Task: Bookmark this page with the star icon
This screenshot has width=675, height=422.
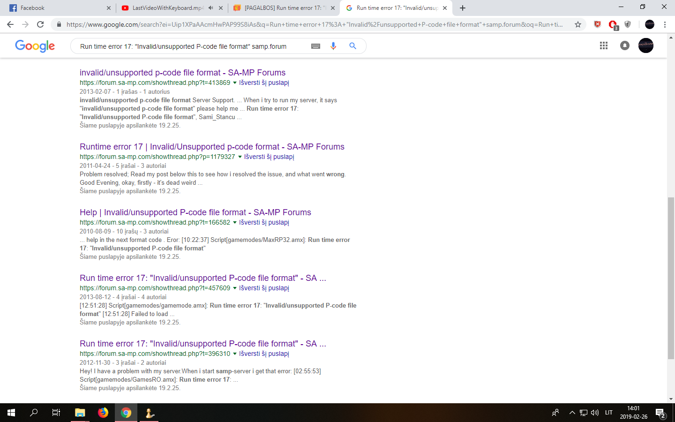Action: pyautogui.click(x=578, y=24)
